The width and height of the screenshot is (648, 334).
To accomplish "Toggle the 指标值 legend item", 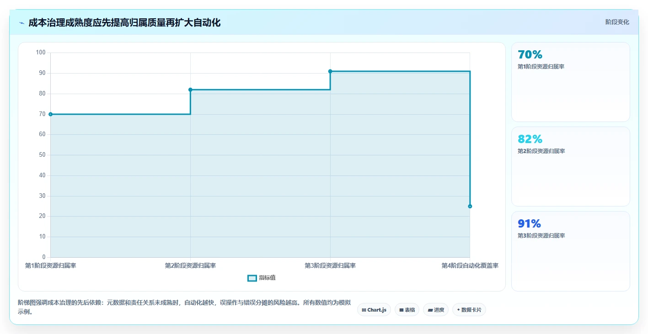I will [262, 278].
